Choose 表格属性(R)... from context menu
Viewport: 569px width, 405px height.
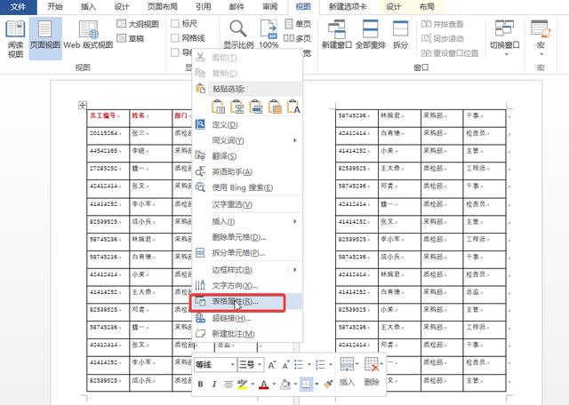247,302
